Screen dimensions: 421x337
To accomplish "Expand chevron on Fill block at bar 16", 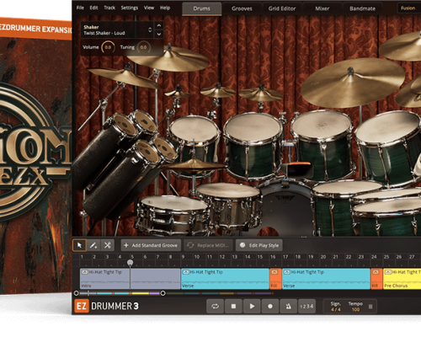I will (274, 272).
